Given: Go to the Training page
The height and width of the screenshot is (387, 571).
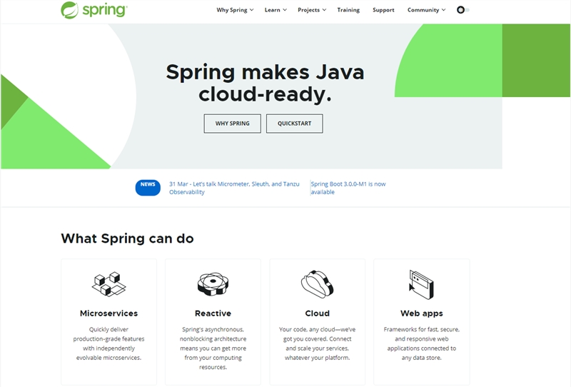Looking at the screenshot, I should (348, 10).
